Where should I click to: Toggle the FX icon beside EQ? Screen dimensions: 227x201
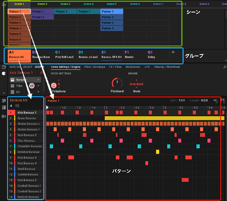[x=12, y=92]
